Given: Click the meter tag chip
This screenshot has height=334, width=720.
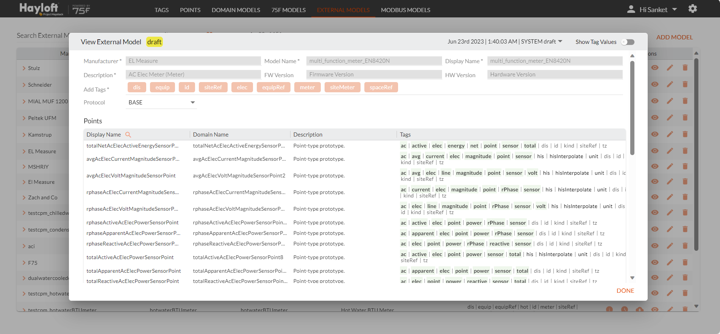Looking at the screenshot, I should point(308,87).
